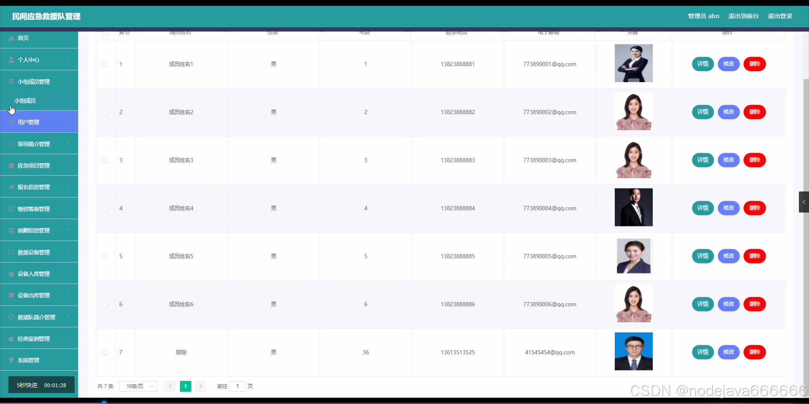Screen dimensions: 809x404
Task: Click the crosshair icon beside 救援队简介管理
Action: click(11, 317)
